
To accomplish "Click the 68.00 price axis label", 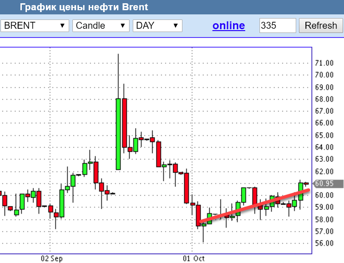I will [x=324, y=99].
